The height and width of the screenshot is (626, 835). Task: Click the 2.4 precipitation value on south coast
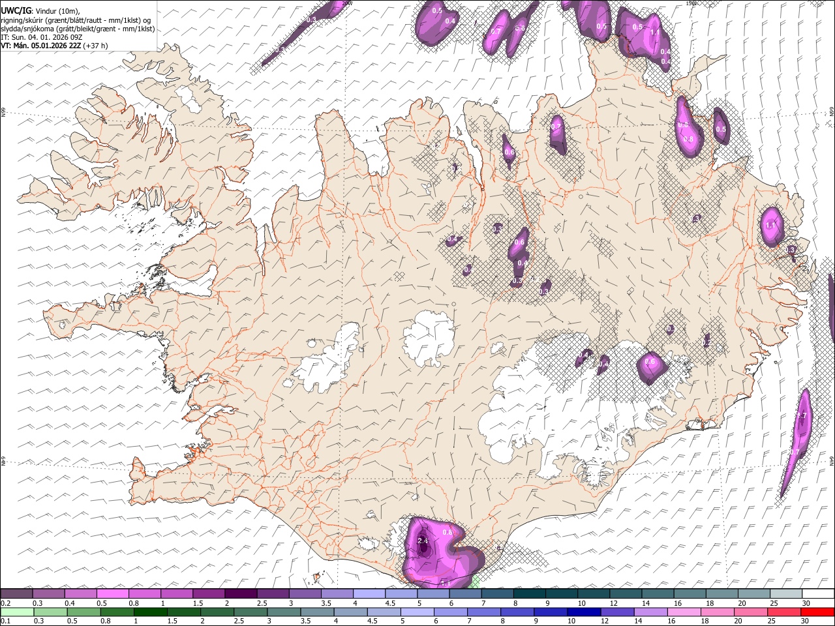(422, 541)
